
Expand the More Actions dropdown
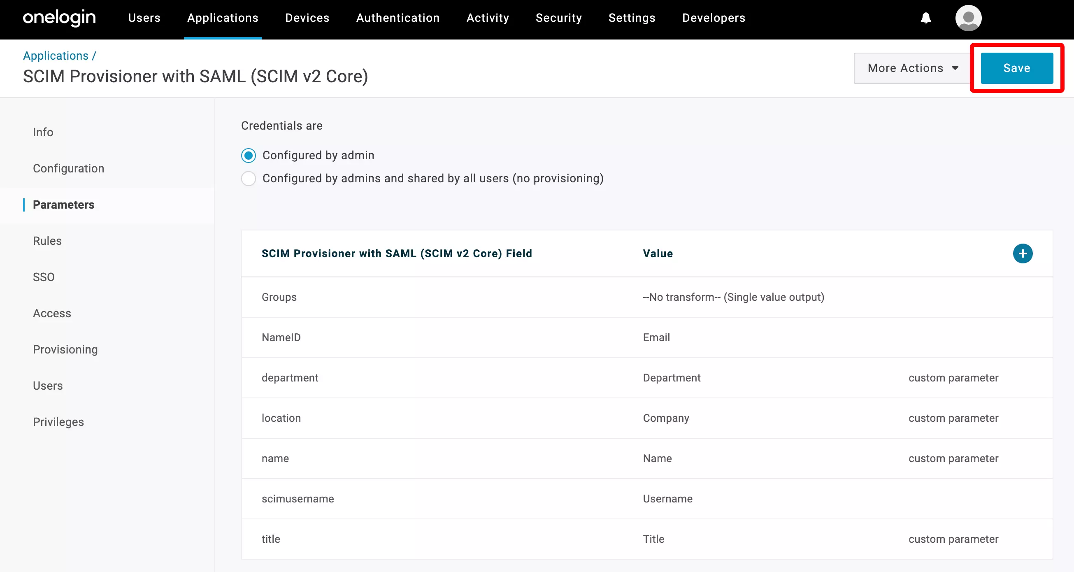tap(912, 68)
